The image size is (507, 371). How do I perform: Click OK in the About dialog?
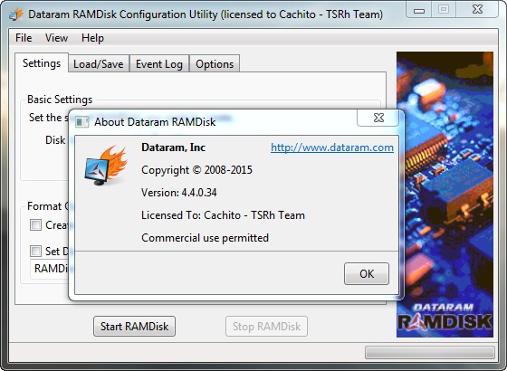pyautogui.click(x=367, y=273)
